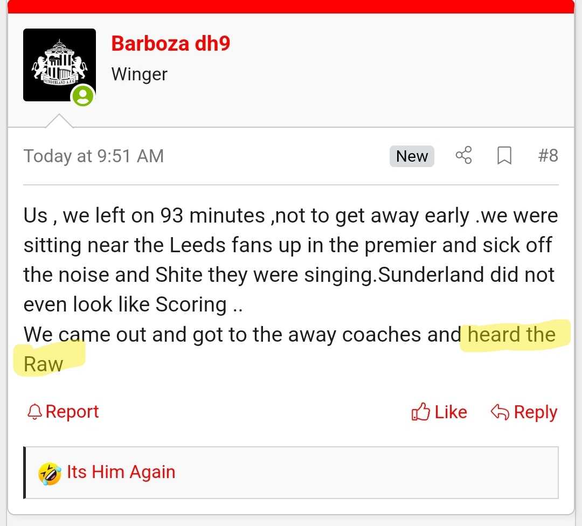Click the New post badge

pos(412,156)
